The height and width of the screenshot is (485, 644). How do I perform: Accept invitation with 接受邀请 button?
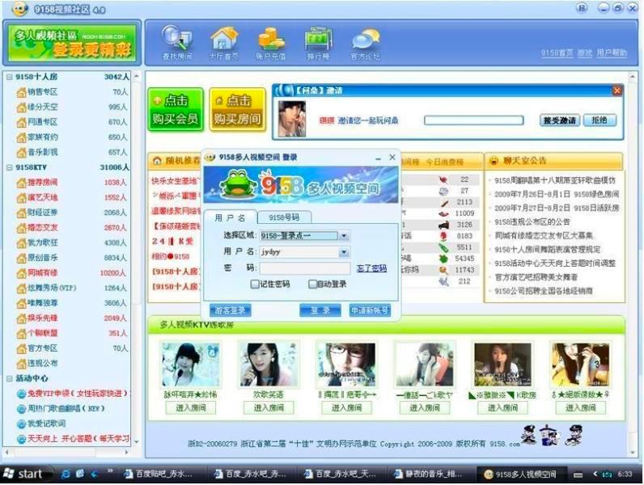pyautogui.click(x=560, y=120)
